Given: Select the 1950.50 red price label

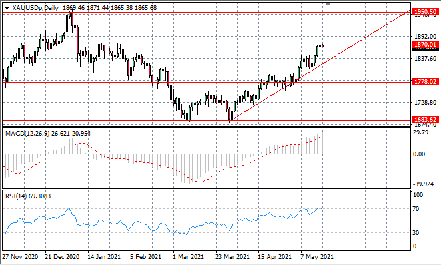Looking at the screenshot, I should click(425, 12).
